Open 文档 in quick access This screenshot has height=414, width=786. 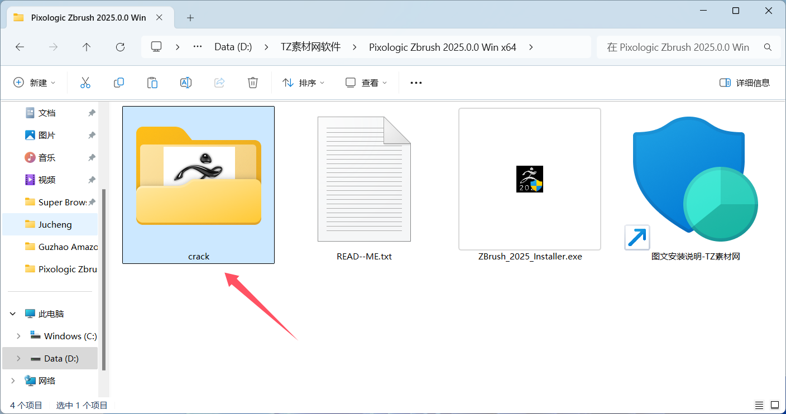[47, 113]
